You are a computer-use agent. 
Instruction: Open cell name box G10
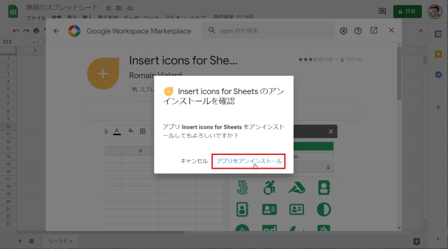[x=19, y=42]
